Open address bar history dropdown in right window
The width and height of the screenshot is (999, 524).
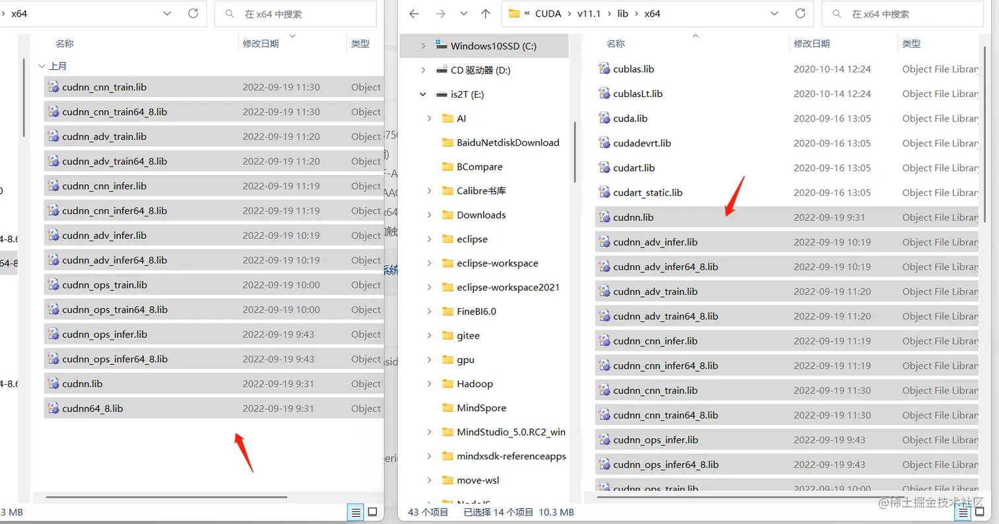point(774,13)
